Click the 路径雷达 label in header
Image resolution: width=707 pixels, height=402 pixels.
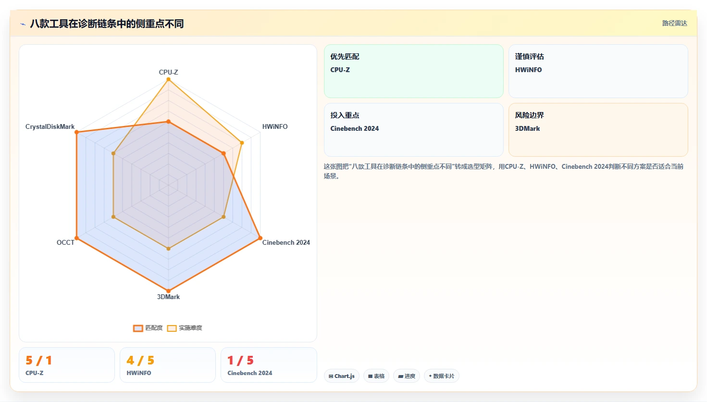(675, 23)
